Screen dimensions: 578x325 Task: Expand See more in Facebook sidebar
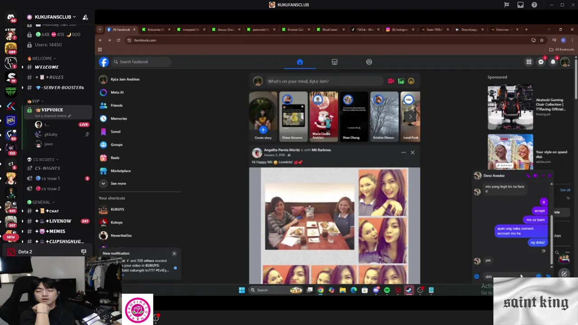(118, 184)
